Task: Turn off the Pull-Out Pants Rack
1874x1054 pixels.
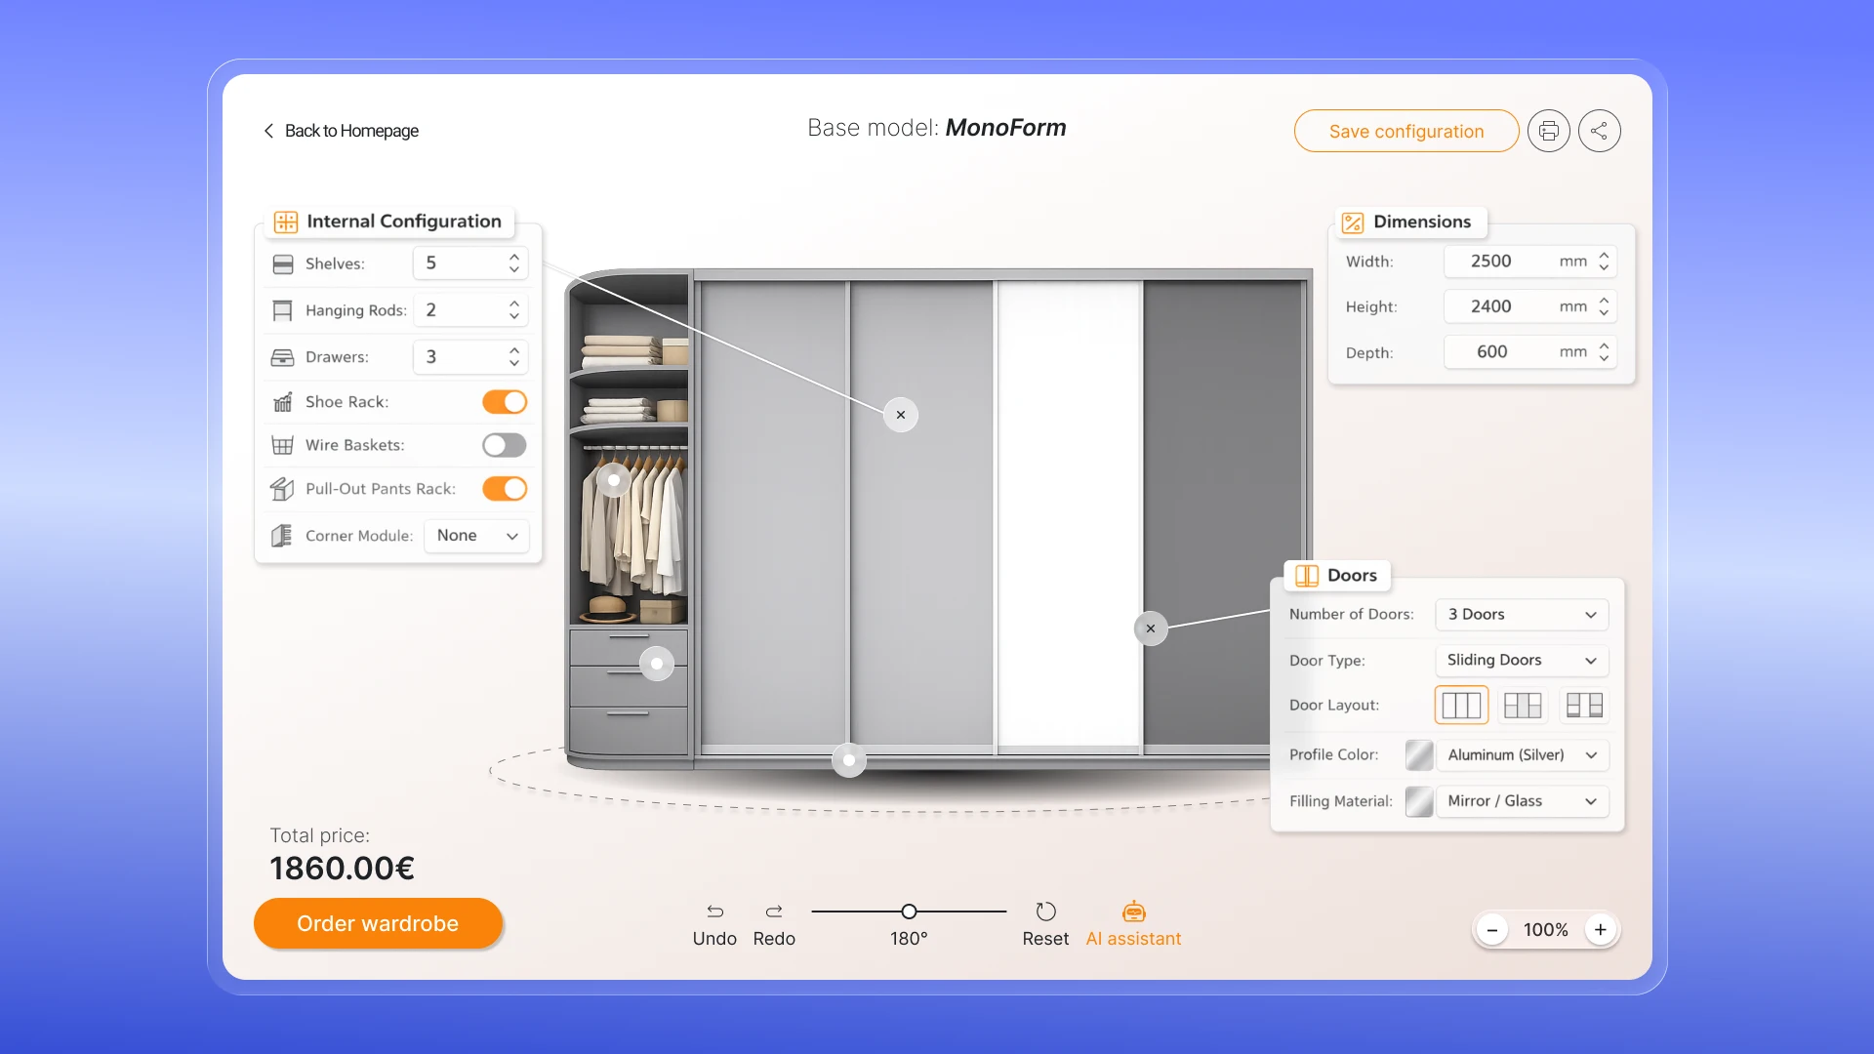Action: (x=504, y=488)
